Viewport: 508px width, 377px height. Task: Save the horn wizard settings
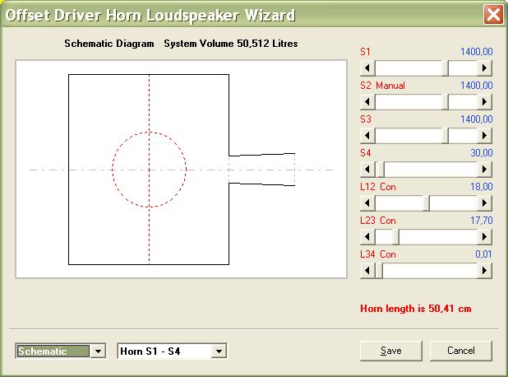(x=391, y=351)
